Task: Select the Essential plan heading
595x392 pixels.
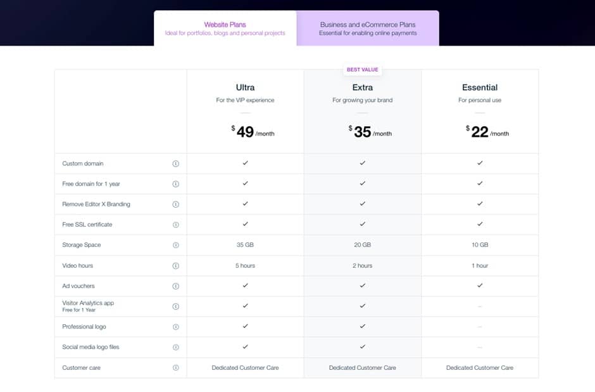Action: pos(480,87)
